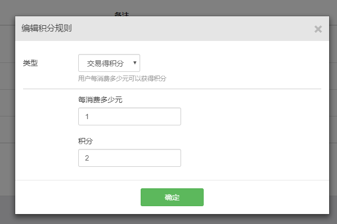
Task: Click the value 2 in the points field
Action: coord(87,157)
